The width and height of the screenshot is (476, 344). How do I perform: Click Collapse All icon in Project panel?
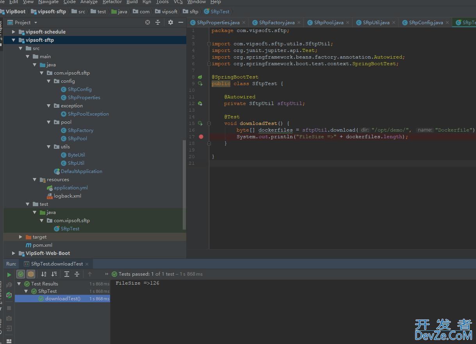coord(158,22)
